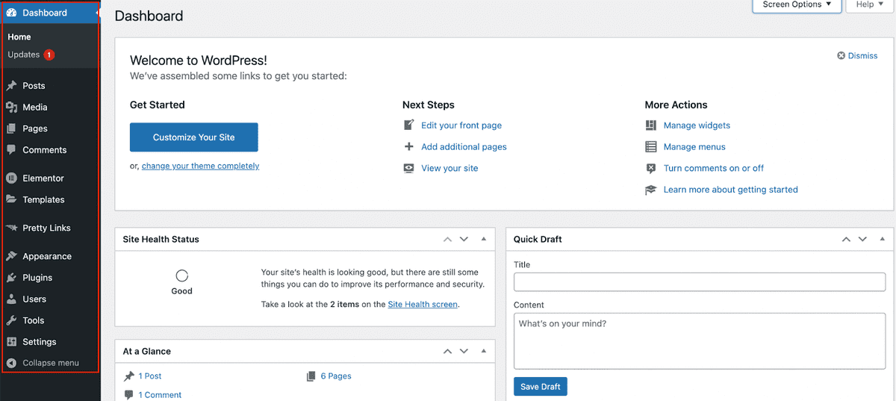
Task: Click the Pages icon in the sidebar
Action: pyautogui.click(x=11, y=128)
